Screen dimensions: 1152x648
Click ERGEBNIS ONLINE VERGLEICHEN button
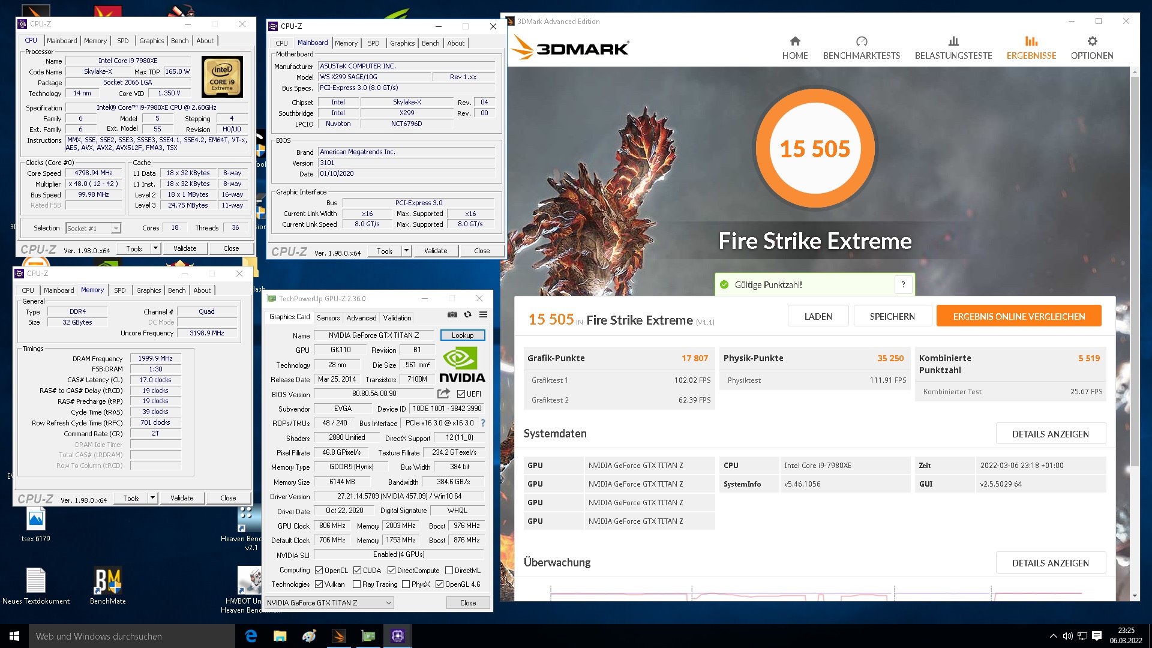1019,316
